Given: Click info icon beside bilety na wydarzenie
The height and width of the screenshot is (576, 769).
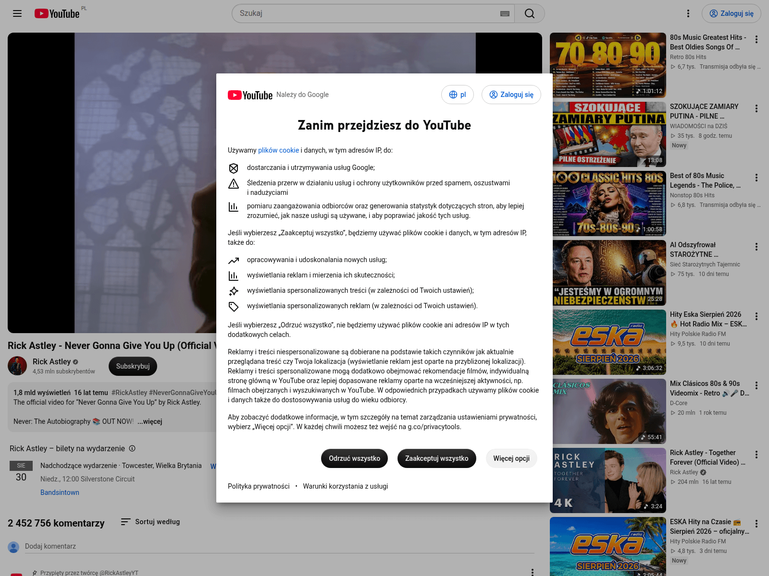Looking at the screenshot, I should [132, 448].
